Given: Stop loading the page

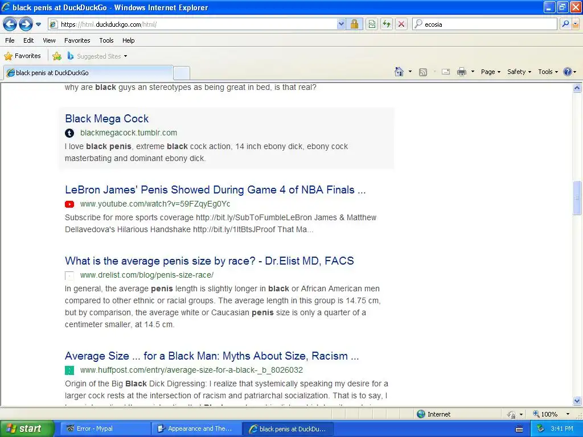Looking at the screenshot, I should coord(401,24).
